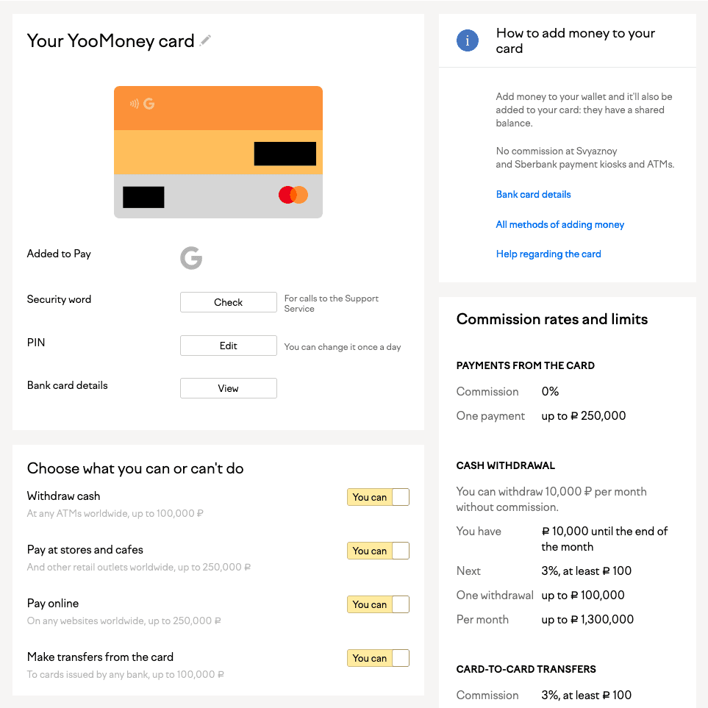Click the up to ₽ 100,000 withdrawal value

583,595
